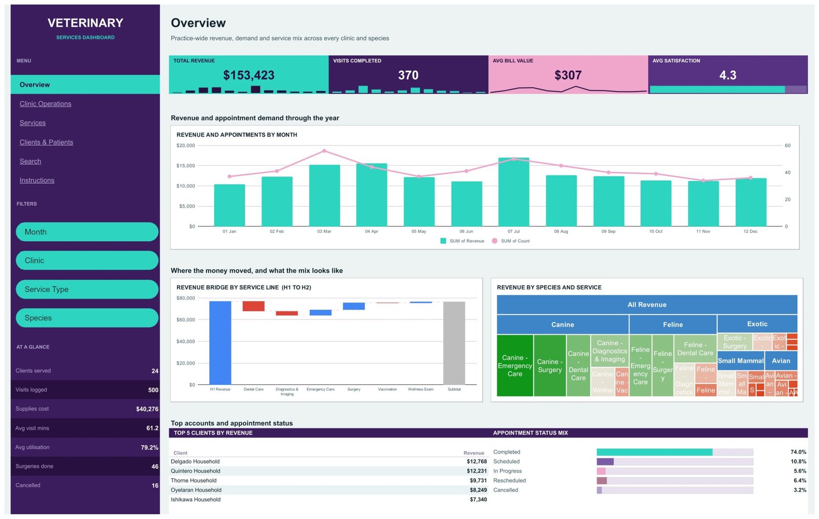
Task: Click the Clients served value 24
Action: click(155, 371)
